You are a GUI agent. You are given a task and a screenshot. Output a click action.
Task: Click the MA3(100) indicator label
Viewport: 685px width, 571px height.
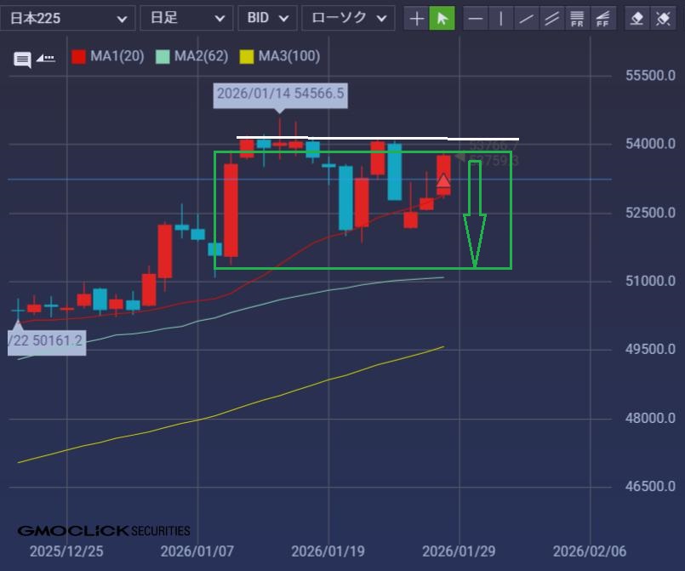[x=288, y=56]
